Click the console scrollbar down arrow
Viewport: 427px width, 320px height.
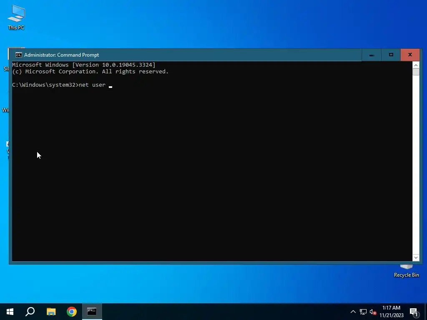coord(416,257)
